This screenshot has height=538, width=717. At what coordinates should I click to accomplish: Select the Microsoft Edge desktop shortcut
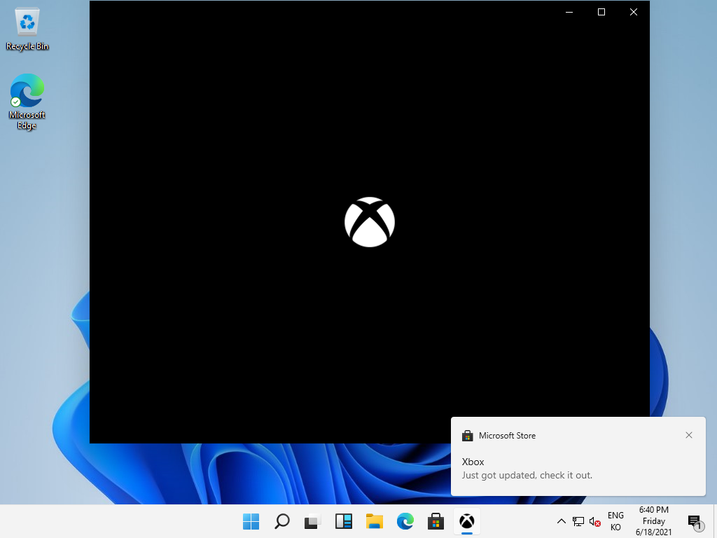tap(27, 102)
